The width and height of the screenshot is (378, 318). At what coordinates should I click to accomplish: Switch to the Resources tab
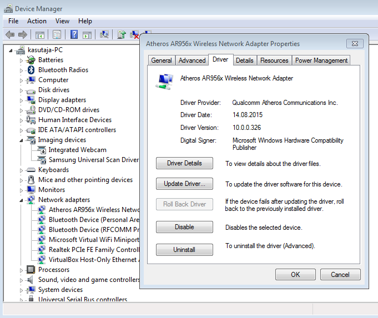click(x=274, y=60)
